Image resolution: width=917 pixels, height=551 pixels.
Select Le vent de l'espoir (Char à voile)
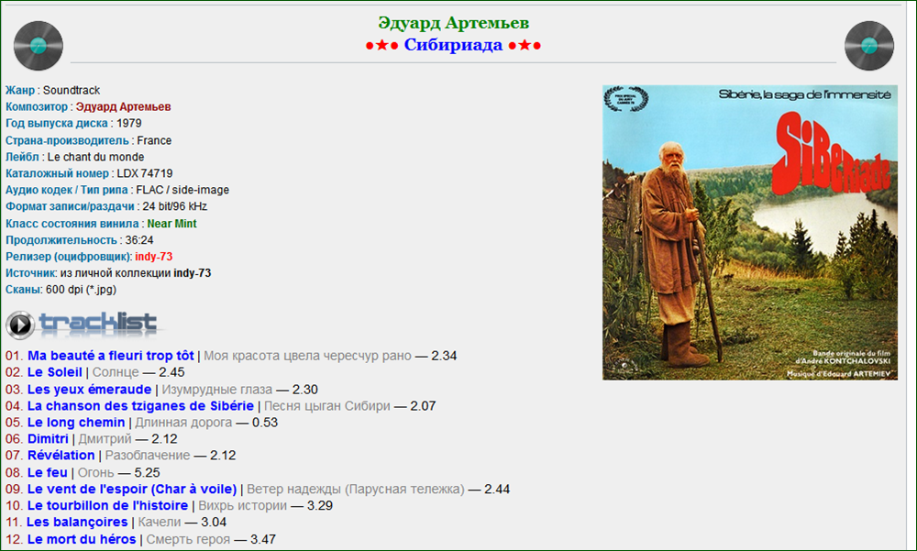pos(132,489)
